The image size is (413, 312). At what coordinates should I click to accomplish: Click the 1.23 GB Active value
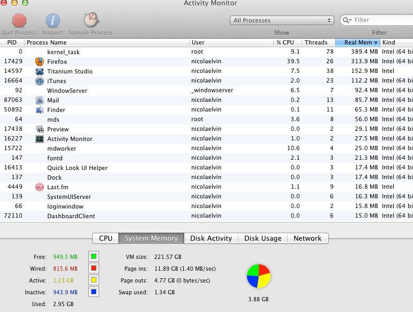[x=63, y=281]
